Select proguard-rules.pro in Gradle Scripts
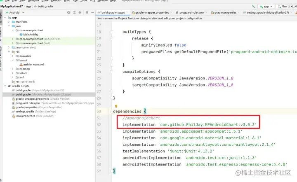The image size is (297, 182). coord(53,103)
